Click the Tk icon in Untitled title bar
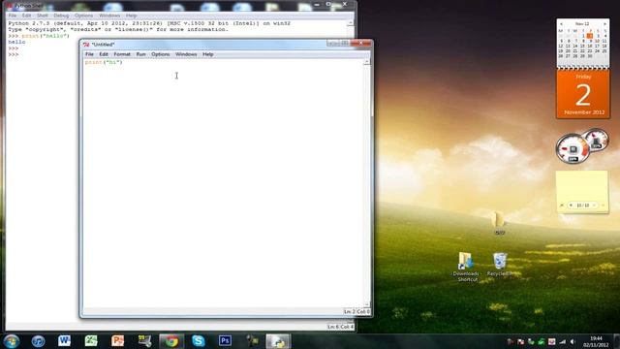This screenshot has width=620, height=349. tap(86, 45)
